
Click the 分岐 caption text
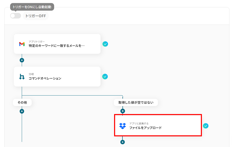[x=31, y=74]
